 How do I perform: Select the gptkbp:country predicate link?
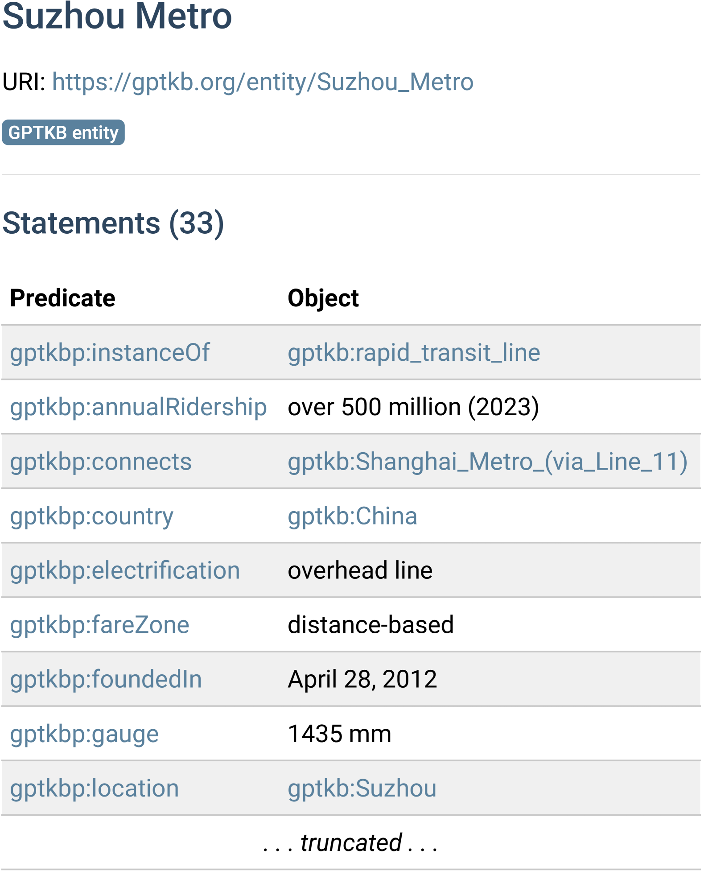91,516
